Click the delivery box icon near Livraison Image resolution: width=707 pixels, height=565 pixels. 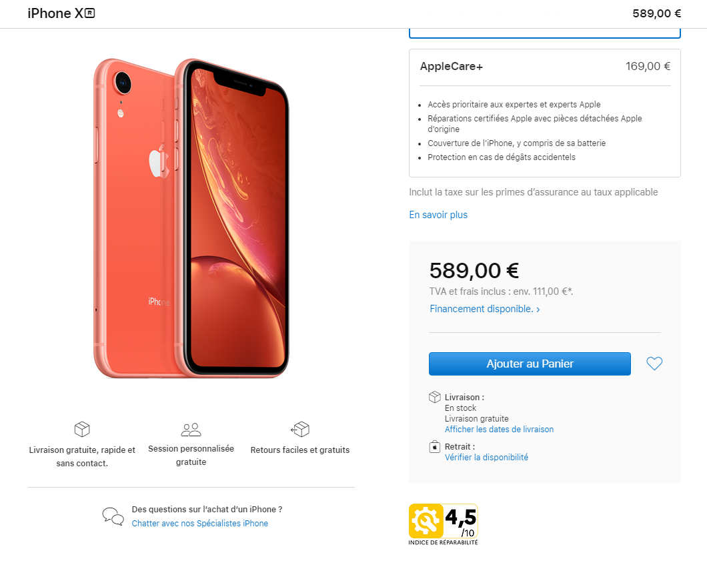(435, 397)
